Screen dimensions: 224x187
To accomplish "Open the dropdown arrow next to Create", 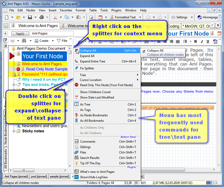I will click(x=53, y=41).
